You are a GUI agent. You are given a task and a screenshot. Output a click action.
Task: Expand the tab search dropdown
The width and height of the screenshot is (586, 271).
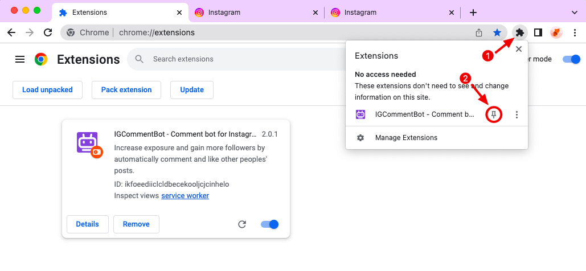point(575,13)
